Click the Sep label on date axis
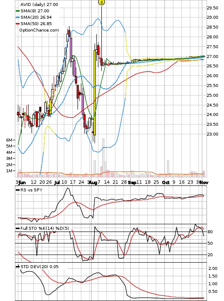This screenshot has height=301, width=224. (x=132, y=182)
